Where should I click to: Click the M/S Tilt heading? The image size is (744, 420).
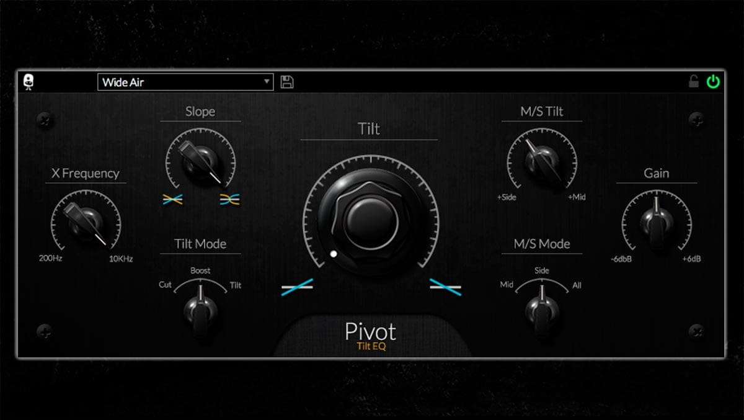(x=542, y=112)
